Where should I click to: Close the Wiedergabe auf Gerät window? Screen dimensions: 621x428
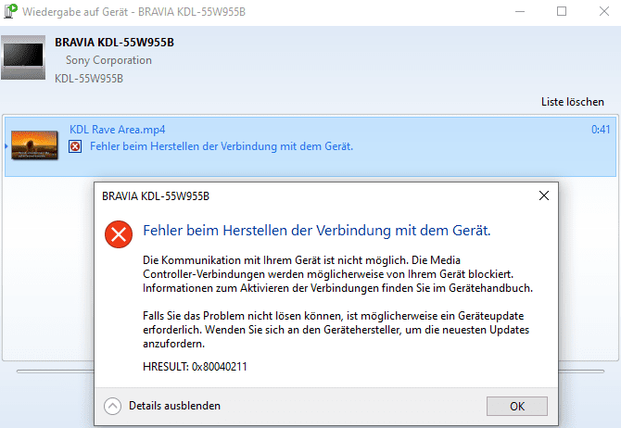pos(604,11)
